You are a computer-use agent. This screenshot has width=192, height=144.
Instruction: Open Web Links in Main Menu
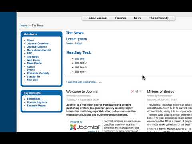33,60
